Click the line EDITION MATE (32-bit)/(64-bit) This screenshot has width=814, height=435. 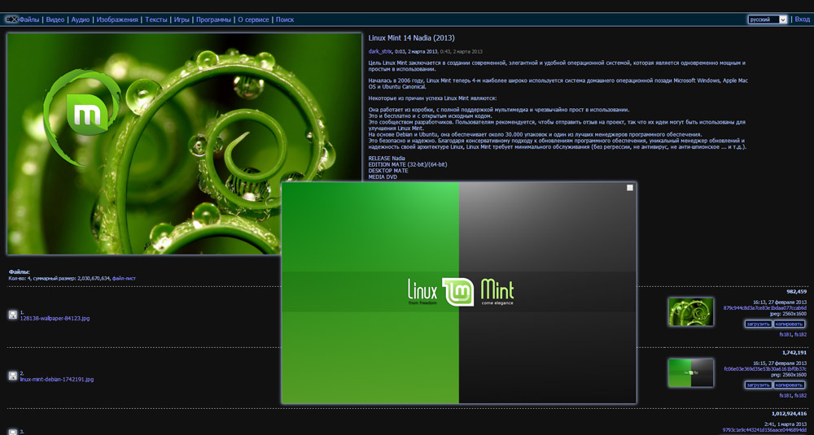[x=408, y=164]
